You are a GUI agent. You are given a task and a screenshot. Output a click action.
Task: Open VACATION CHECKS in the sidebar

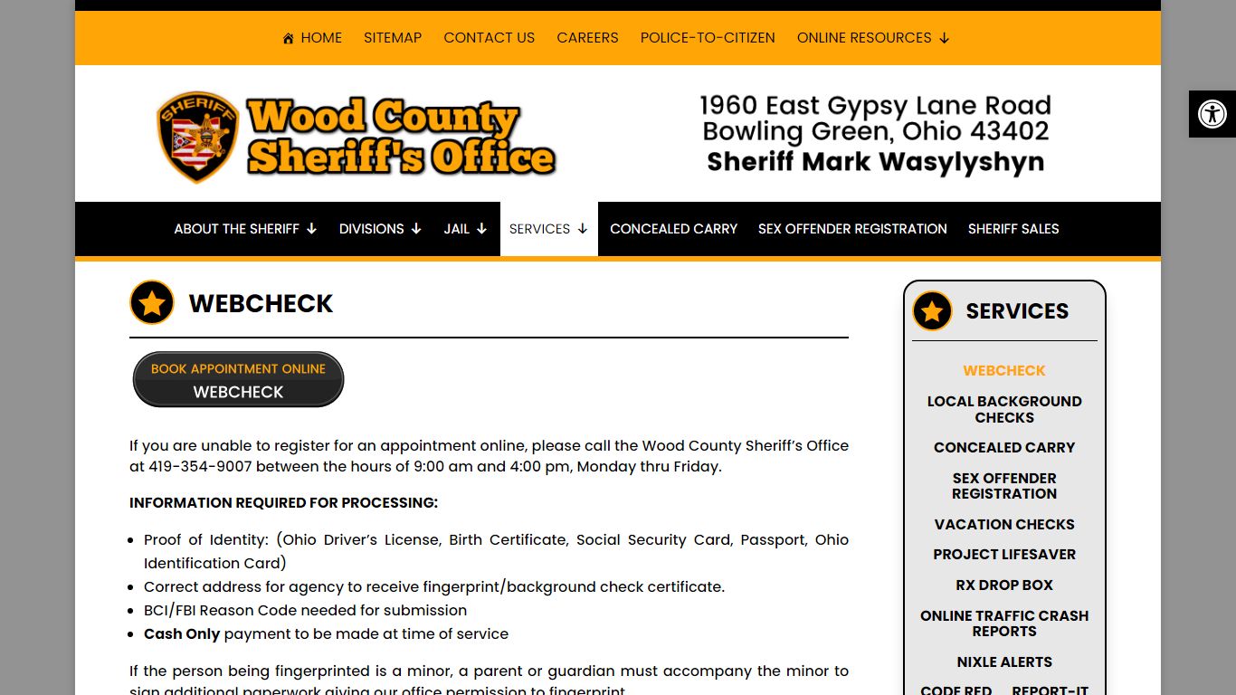(1004, 525)
